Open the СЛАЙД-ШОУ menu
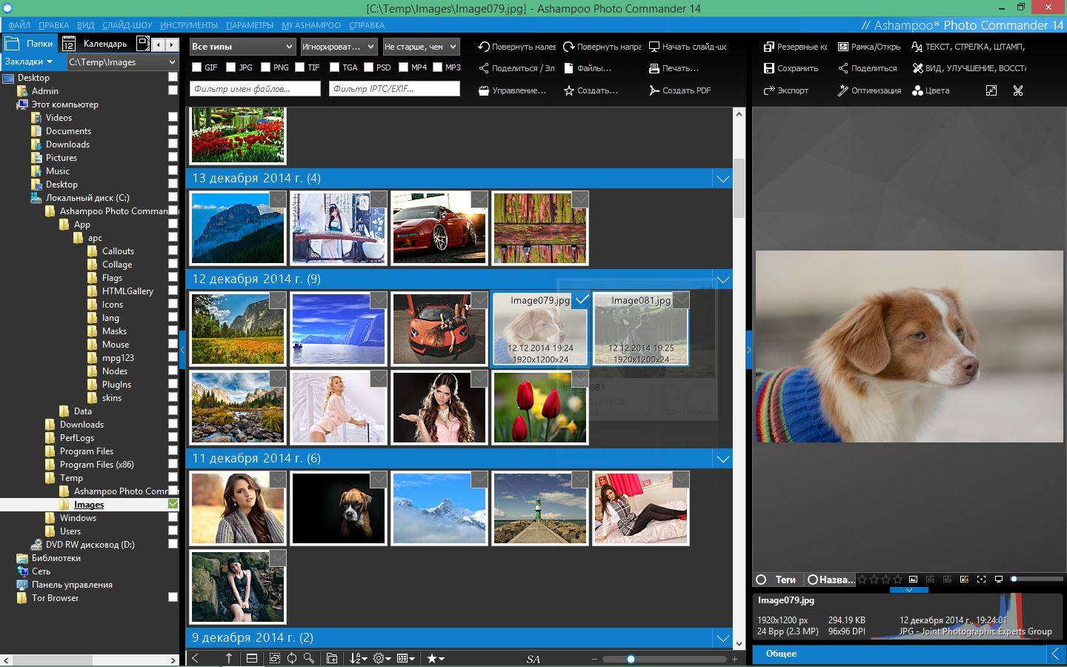 click(x=127, y=25)
